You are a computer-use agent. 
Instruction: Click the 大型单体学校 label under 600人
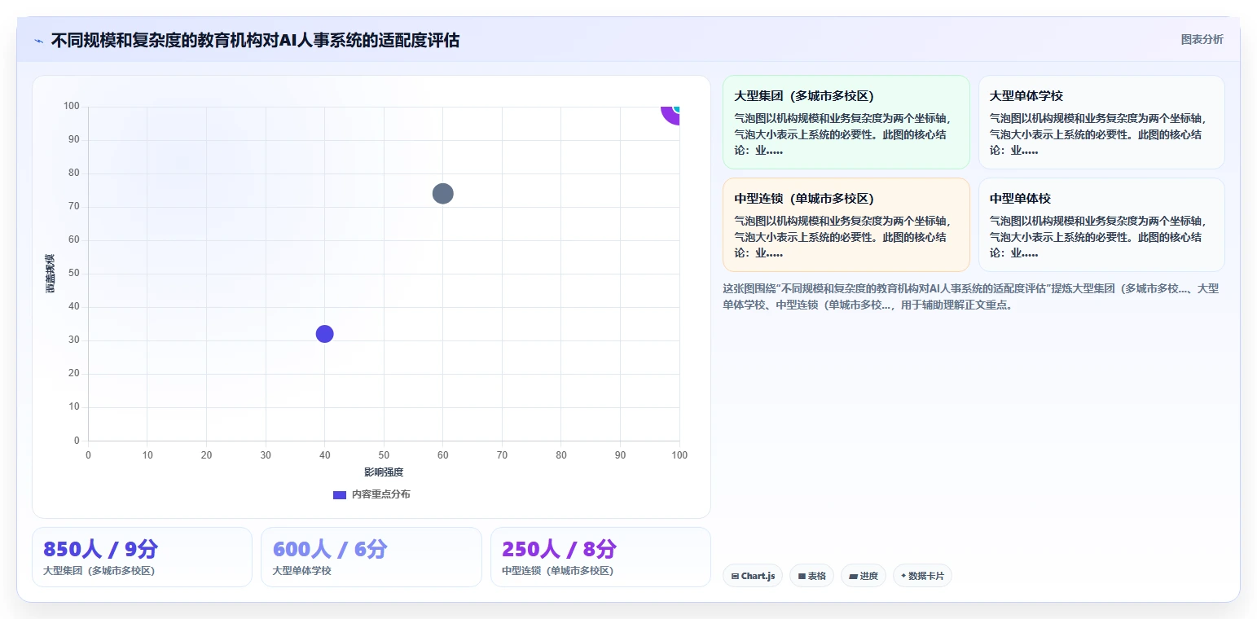[301, 571]
